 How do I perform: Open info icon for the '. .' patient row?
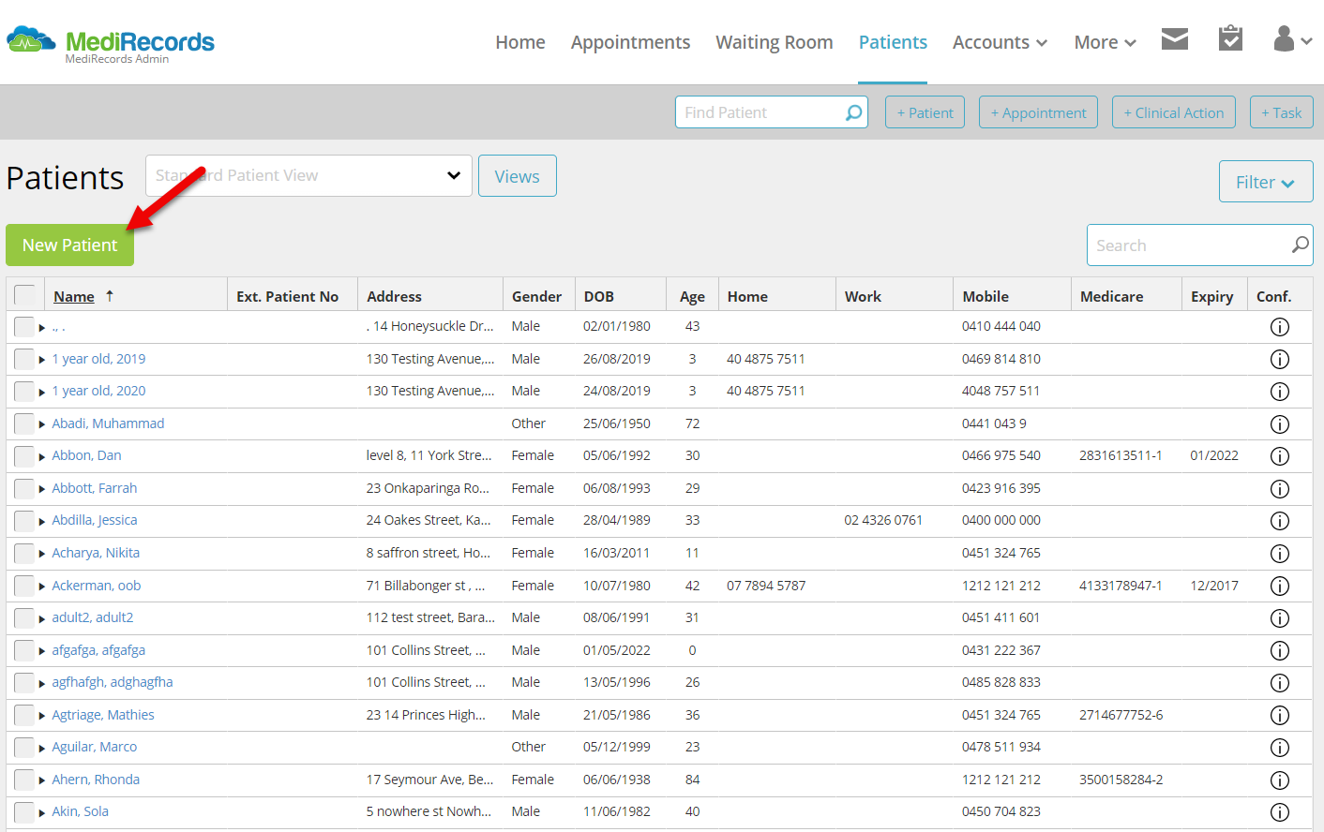1279,327
